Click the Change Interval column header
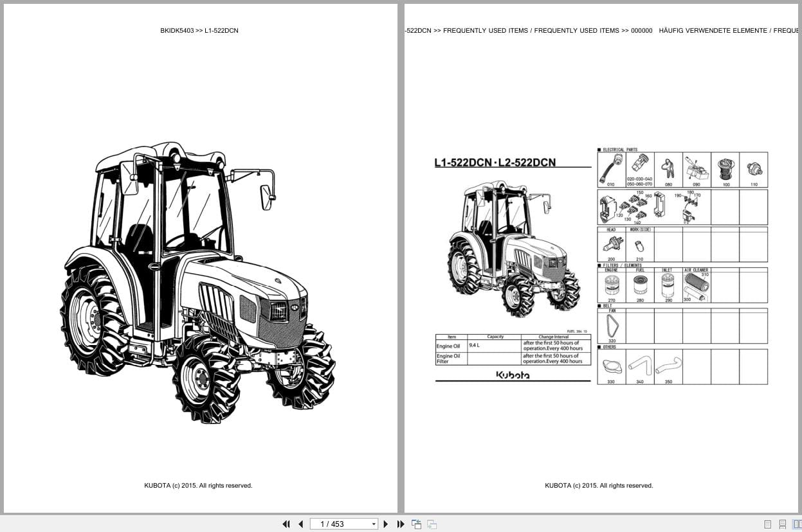Screen dimensions: 802x532 coord(554,337)
